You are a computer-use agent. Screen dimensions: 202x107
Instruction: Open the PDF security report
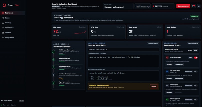pos(195,51)
